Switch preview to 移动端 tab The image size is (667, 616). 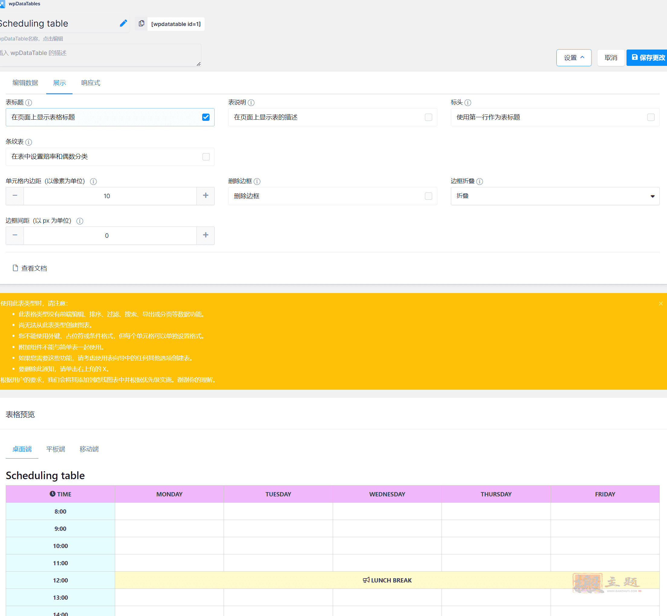tap(89, 449)
